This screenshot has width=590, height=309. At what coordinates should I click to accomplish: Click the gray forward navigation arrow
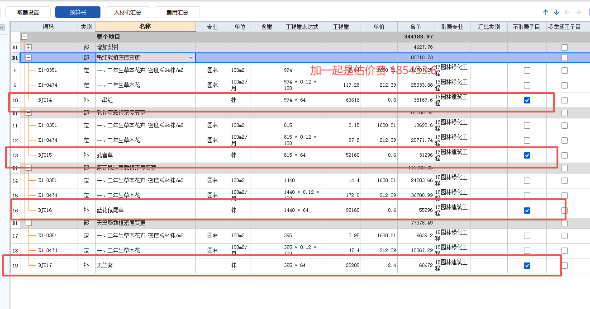[578, 12]
